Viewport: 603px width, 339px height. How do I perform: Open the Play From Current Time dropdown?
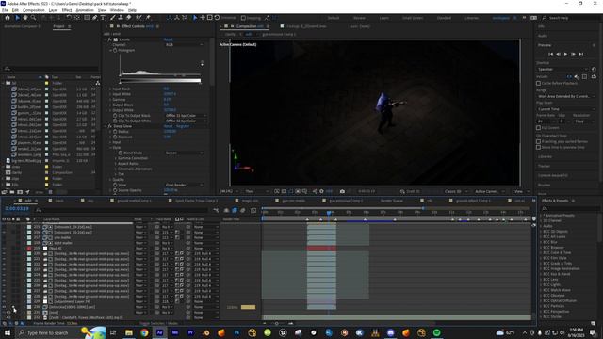(x=565, y=109)
